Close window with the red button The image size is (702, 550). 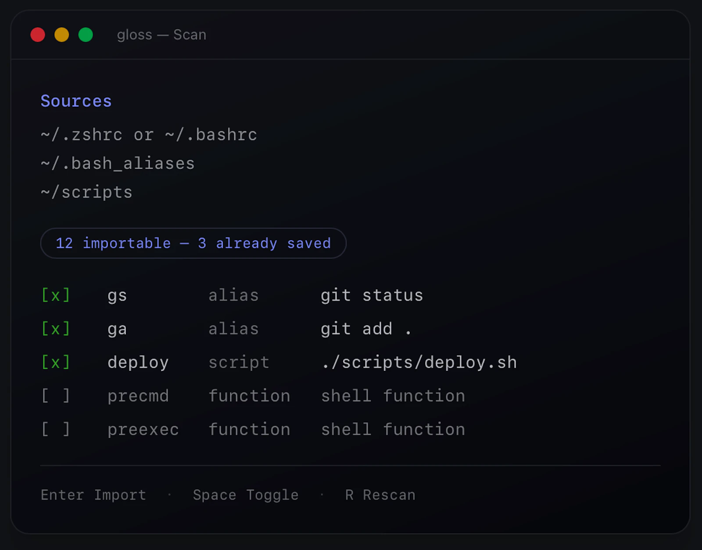pyautogui.click(x=38, y=35)
